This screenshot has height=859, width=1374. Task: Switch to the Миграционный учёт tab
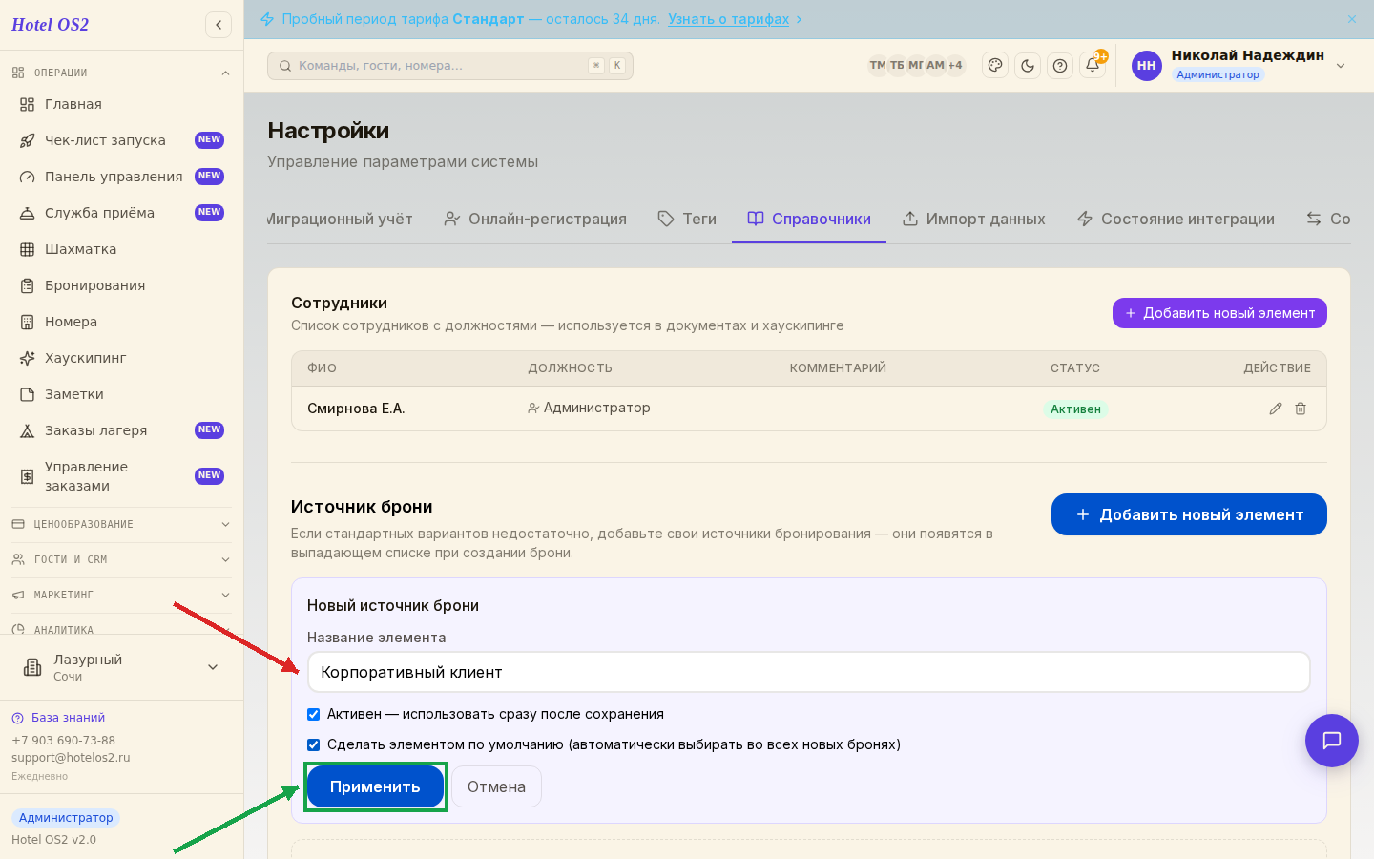coord(340,219)
